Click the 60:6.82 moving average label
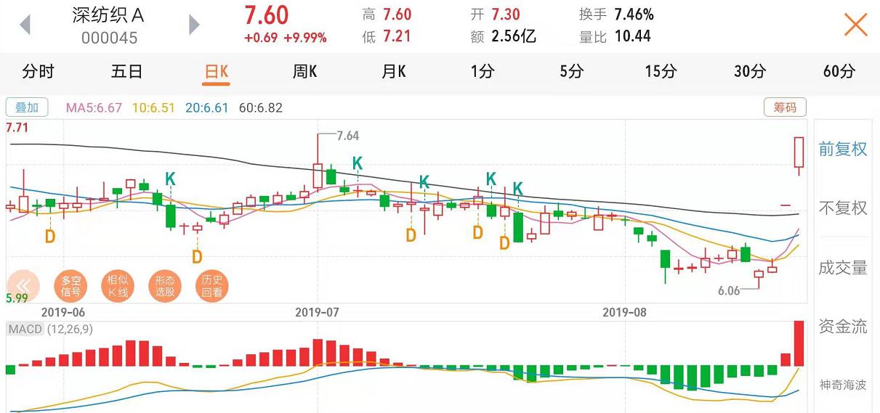 pyautogui.click(x=260, y=107)
